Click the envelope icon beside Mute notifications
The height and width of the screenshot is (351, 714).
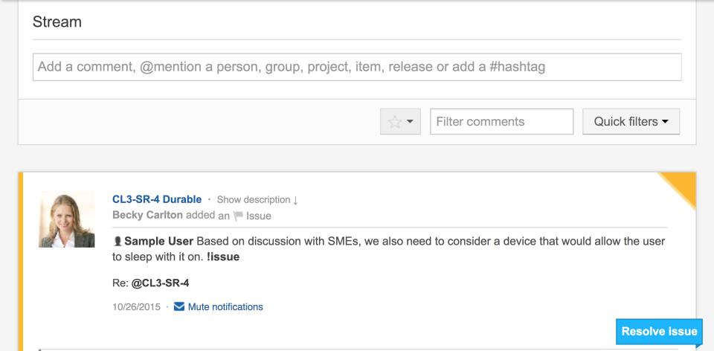click(x=179, y=306)
